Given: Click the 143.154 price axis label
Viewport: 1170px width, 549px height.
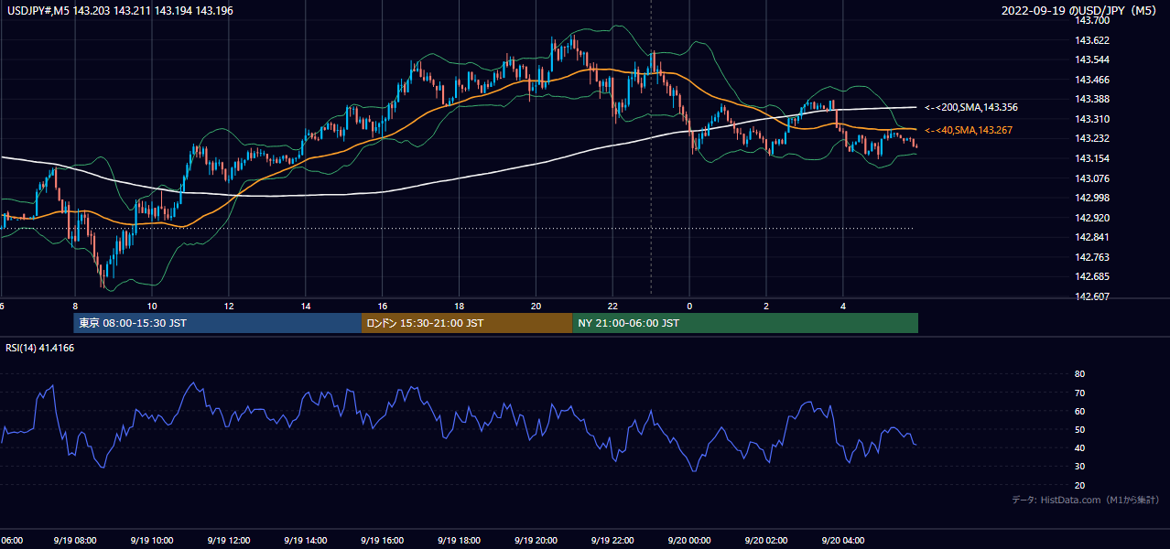Looking at the screenshot, I should [1093, 158].
